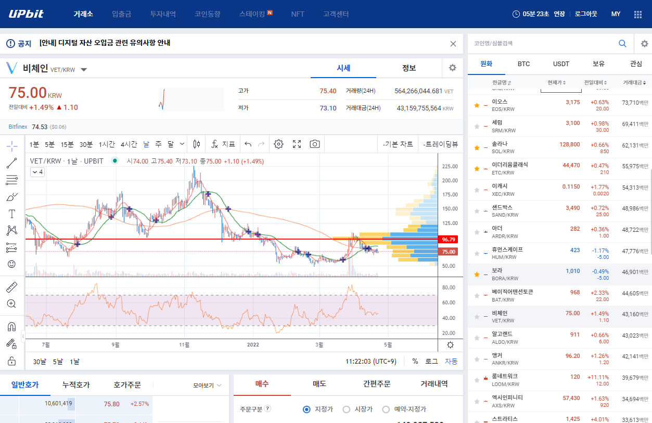Switch to the 정보 tab
Viewport: 652px width, 423px height.
(409, 68)
